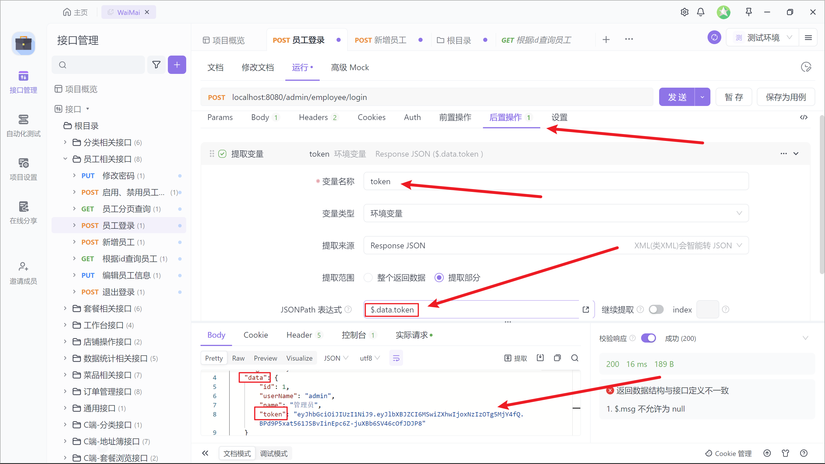Open the history clock icon
This screenshot has height=464, width=825.
coord(806,67)
